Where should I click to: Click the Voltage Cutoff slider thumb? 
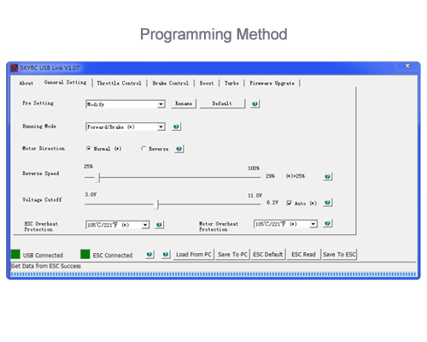(157, 204)
